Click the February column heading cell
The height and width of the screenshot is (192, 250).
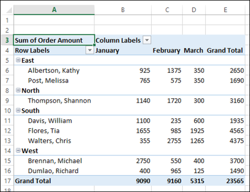(x=167, y=50)
